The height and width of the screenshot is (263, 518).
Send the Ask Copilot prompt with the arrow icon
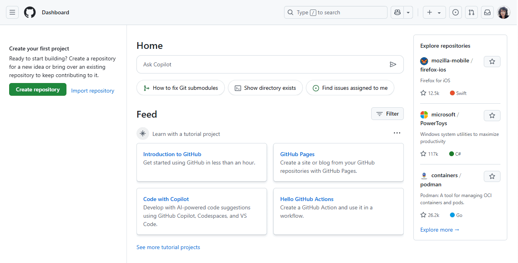[393, 64]
